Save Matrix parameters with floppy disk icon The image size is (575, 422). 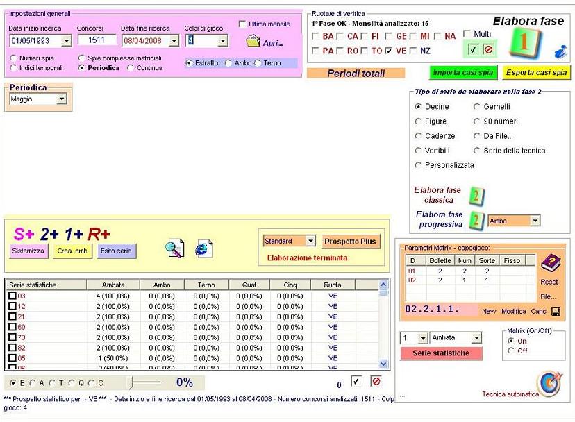pos(556,312)
